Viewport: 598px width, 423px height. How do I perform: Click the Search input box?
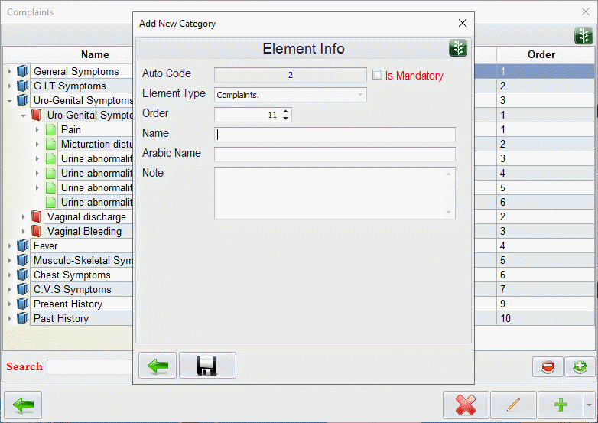click(90, 367)
